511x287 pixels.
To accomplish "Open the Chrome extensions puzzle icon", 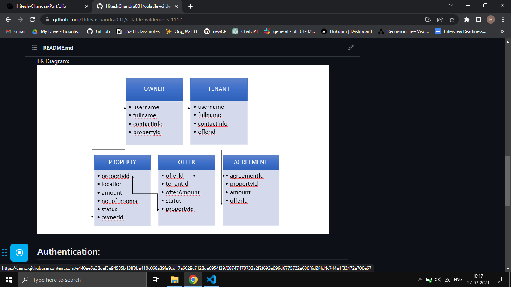I will (x=466, y=19).
